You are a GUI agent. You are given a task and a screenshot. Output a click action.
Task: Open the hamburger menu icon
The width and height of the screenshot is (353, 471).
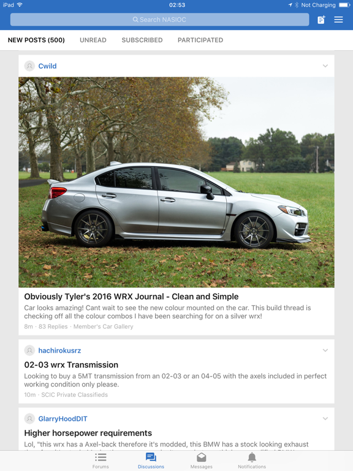[338, 20]
